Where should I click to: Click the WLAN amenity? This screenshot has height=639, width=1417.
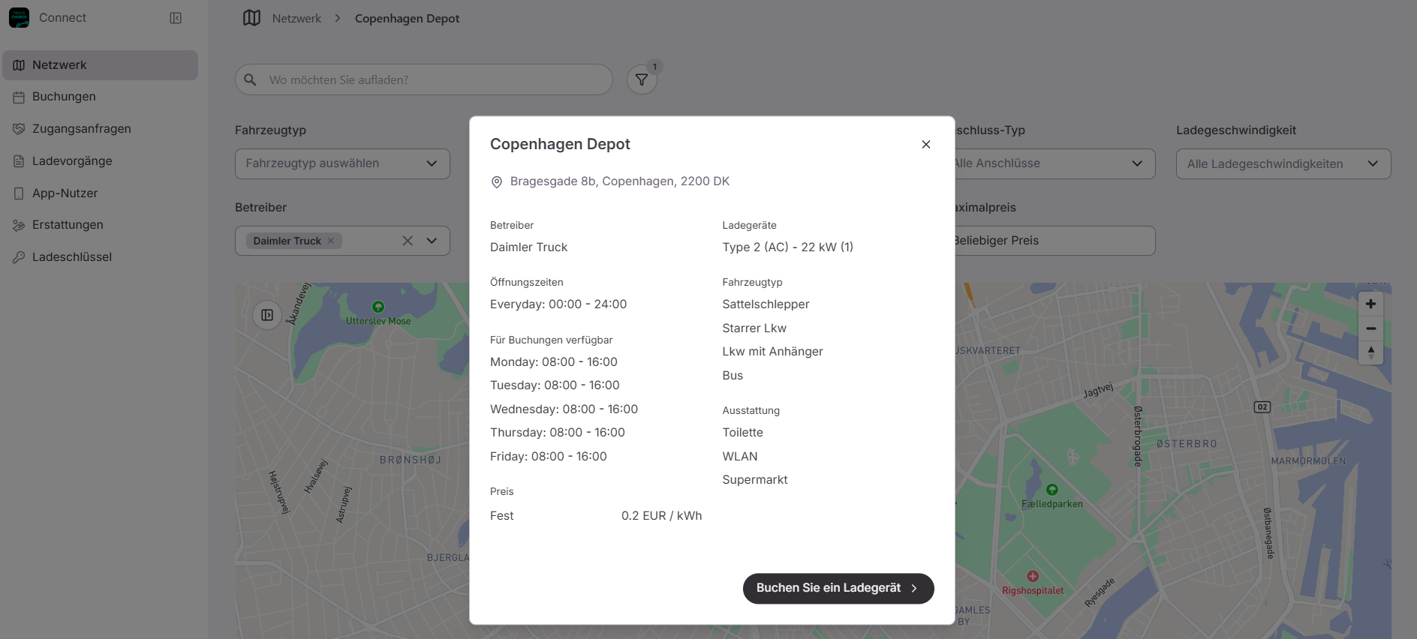740,457
